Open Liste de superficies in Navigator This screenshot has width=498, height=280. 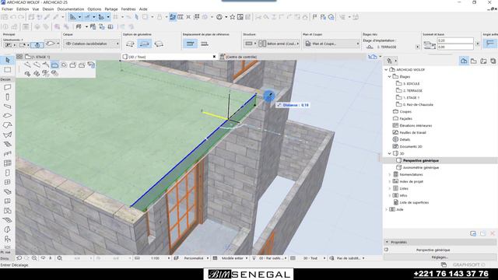[414, 202]
